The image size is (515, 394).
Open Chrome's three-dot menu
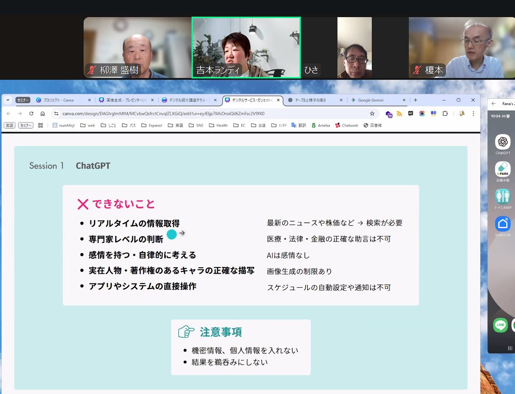coord(473,114)
